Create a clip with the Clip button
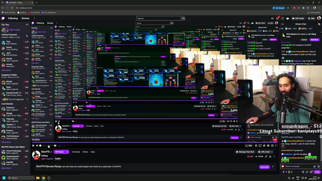The height and width of the screenshot is (181, 322). 249,146
